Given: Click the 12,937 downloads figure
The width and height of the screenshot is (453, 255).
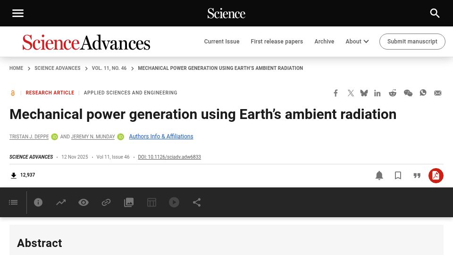Looking at the screenshot, I should (x=27, y=175).
